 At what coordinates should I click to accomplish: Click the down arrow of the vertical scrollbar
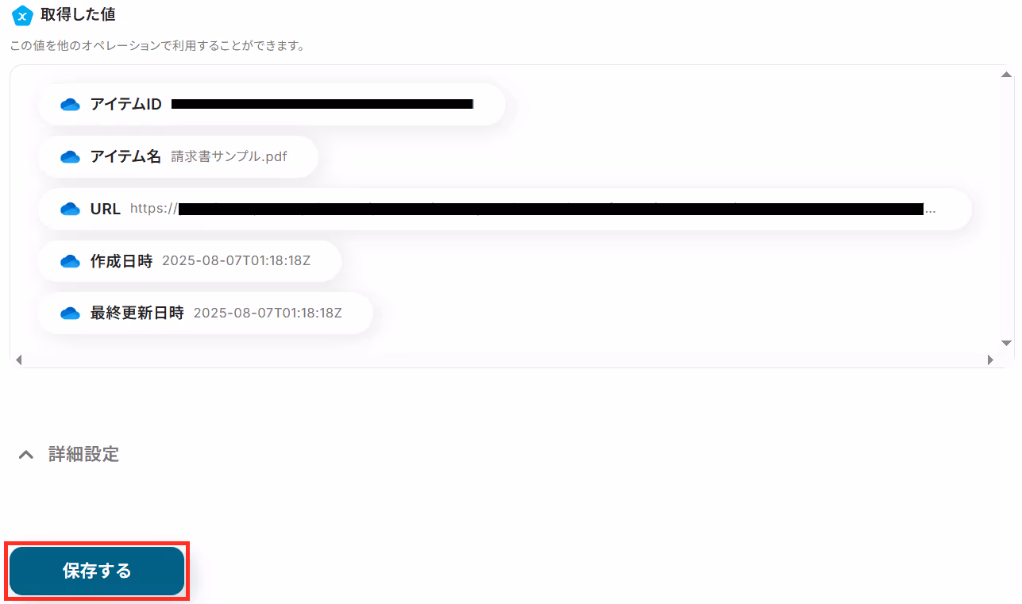tap(1006, 343)
